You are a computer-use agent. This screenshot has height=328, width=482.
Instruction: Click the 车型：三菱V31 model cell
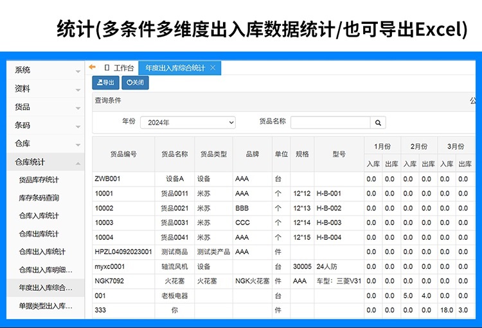coord(339,281)
